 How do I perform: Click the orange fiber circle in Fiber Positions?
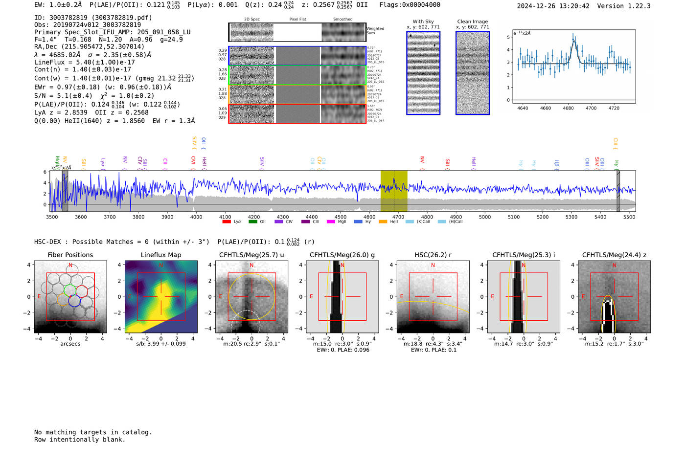[64, 300]
